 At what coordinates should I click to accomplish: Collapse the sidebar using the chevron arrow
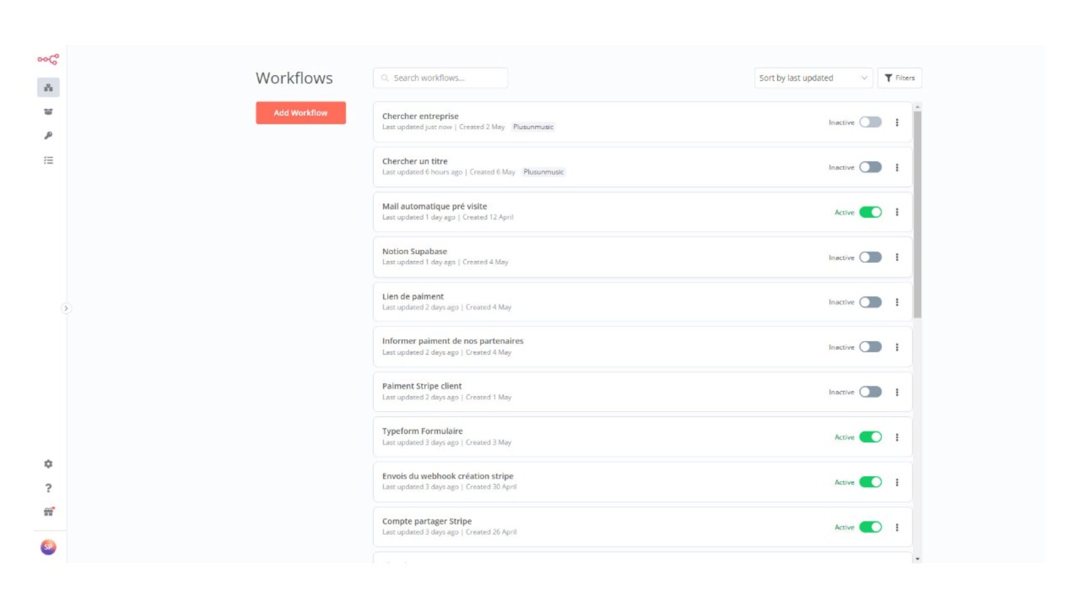(x=66, y=308)
